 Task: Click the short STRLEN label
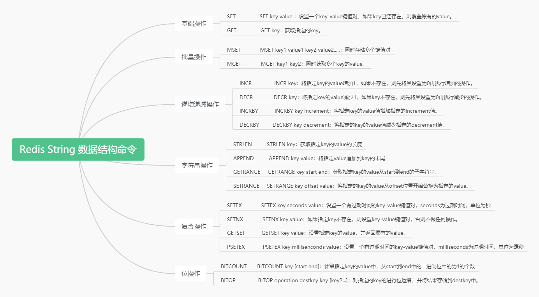pos(243,144)
